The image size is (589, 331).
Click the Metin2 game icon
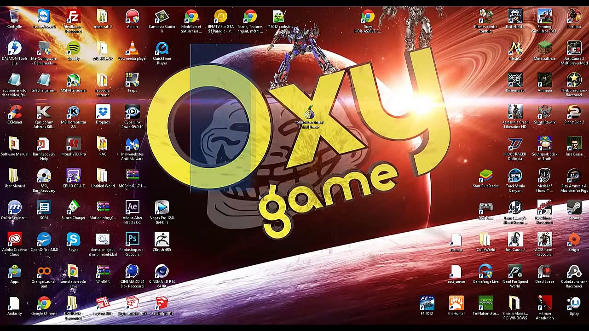(x=515, y=48)
